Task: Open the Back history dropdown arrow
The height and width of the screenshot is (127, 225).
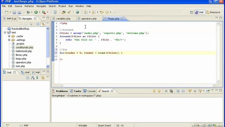Action: tap(111, 12)
